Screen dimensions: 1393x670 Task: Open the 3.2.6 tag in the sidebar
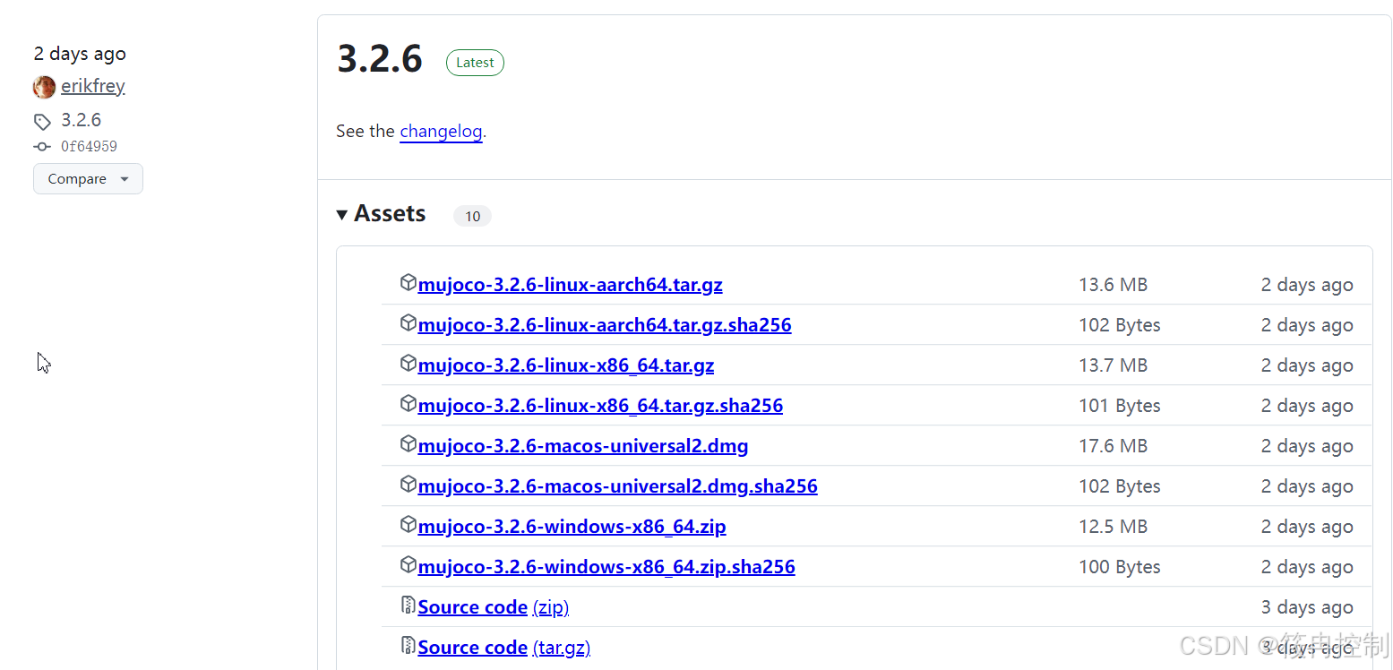(x=81, y=120)
